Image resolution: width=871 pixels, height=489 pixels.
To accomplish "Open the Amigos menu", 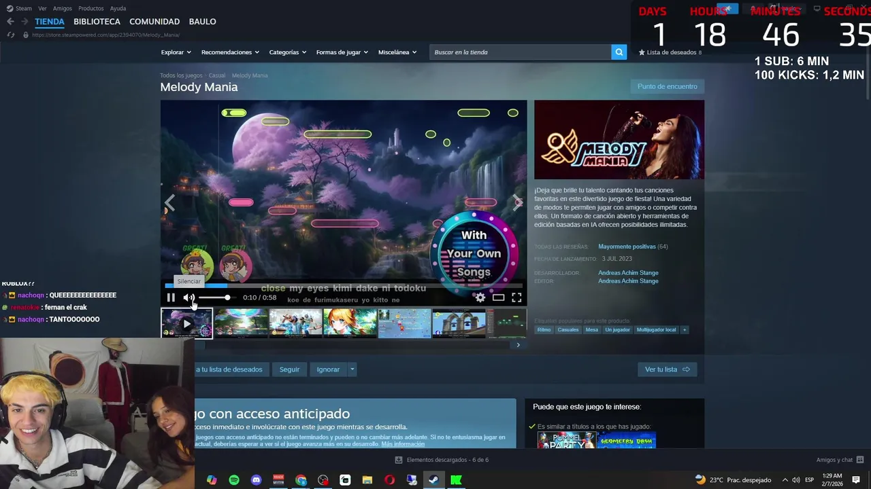I will [63, 8].
